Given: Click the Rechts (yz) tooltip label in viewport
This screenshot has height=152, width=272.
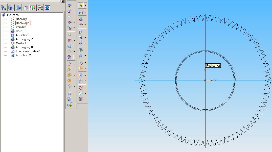Looking at the screenshot, I should [x=213, y=66].
